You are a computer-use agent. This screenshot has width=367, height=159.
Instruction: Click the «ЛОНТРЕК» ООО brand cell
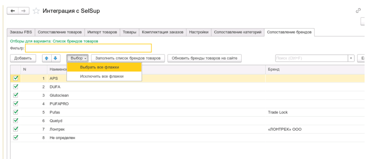[x=315, y=129]
